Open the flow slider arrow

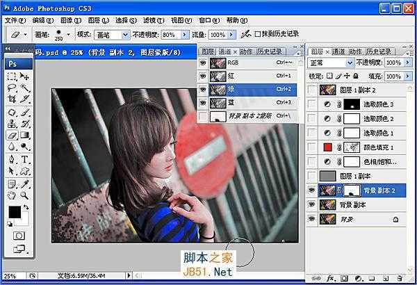pyautogui.click(x=231, y=35)
